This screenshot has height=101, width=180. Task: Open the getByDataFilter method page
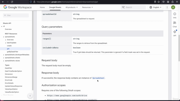[x=12, y=52]
